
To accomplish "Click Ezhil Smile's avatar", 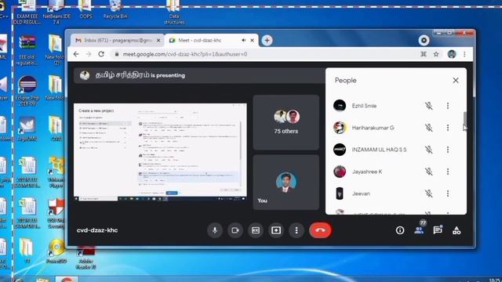I will (340, 106).
